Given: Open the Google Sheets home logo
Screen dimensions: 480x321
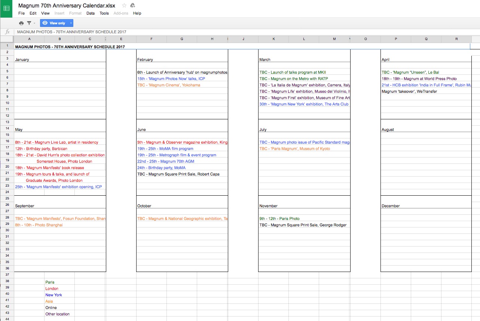Looking at the screenshot, I should click(6, 8).
